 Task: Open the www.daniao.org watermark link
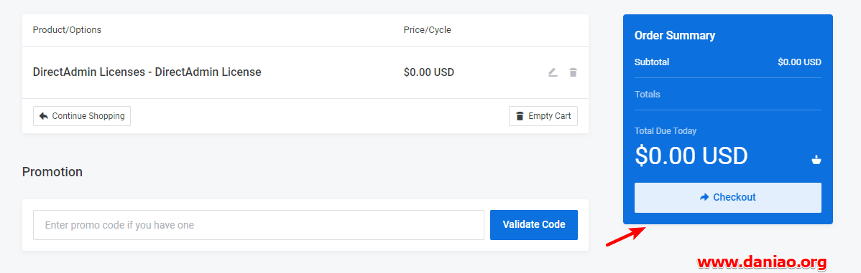762,262
